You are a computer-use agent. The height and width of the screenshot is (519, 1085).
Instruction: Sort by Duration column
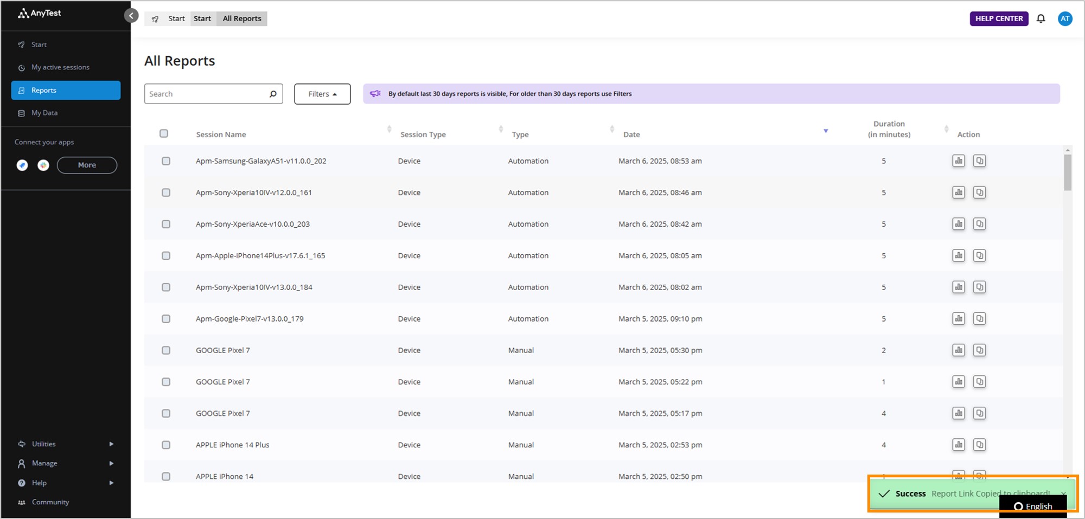click(x=946, y=129)
